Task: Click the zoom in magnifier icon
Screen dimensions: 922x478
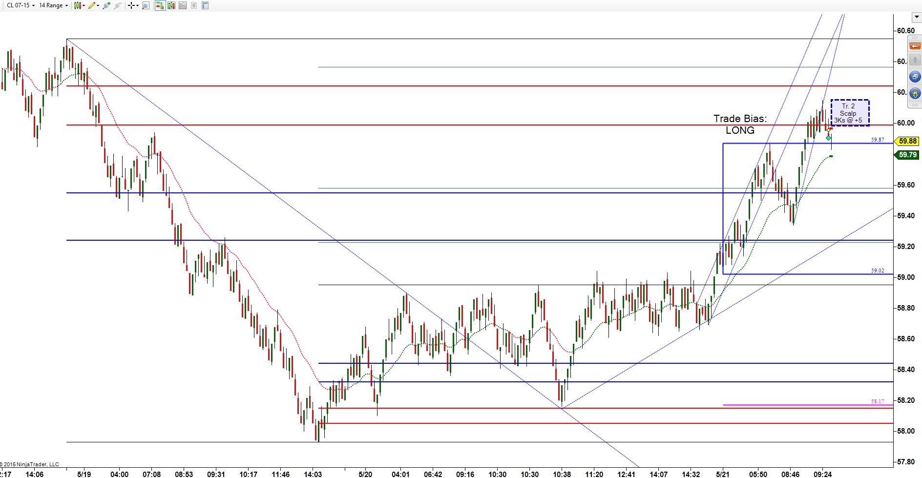Action: [x=106, y=5]
